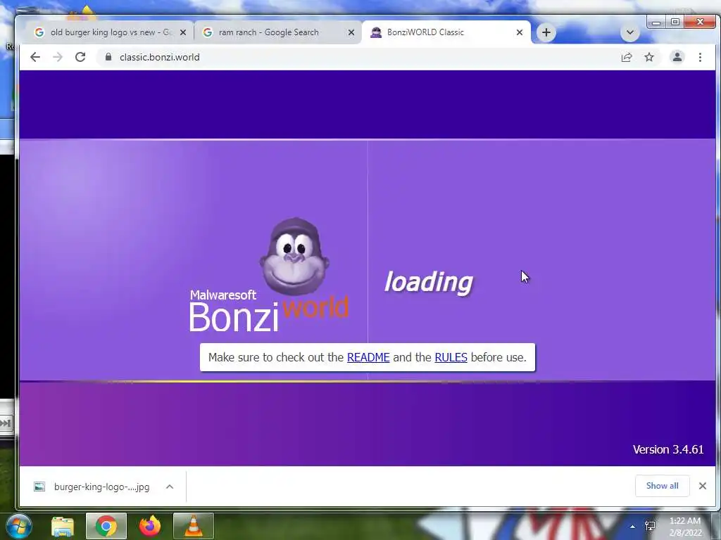721x540 pixels.
Task: Open the README link
Action: [x=368, y=357]
